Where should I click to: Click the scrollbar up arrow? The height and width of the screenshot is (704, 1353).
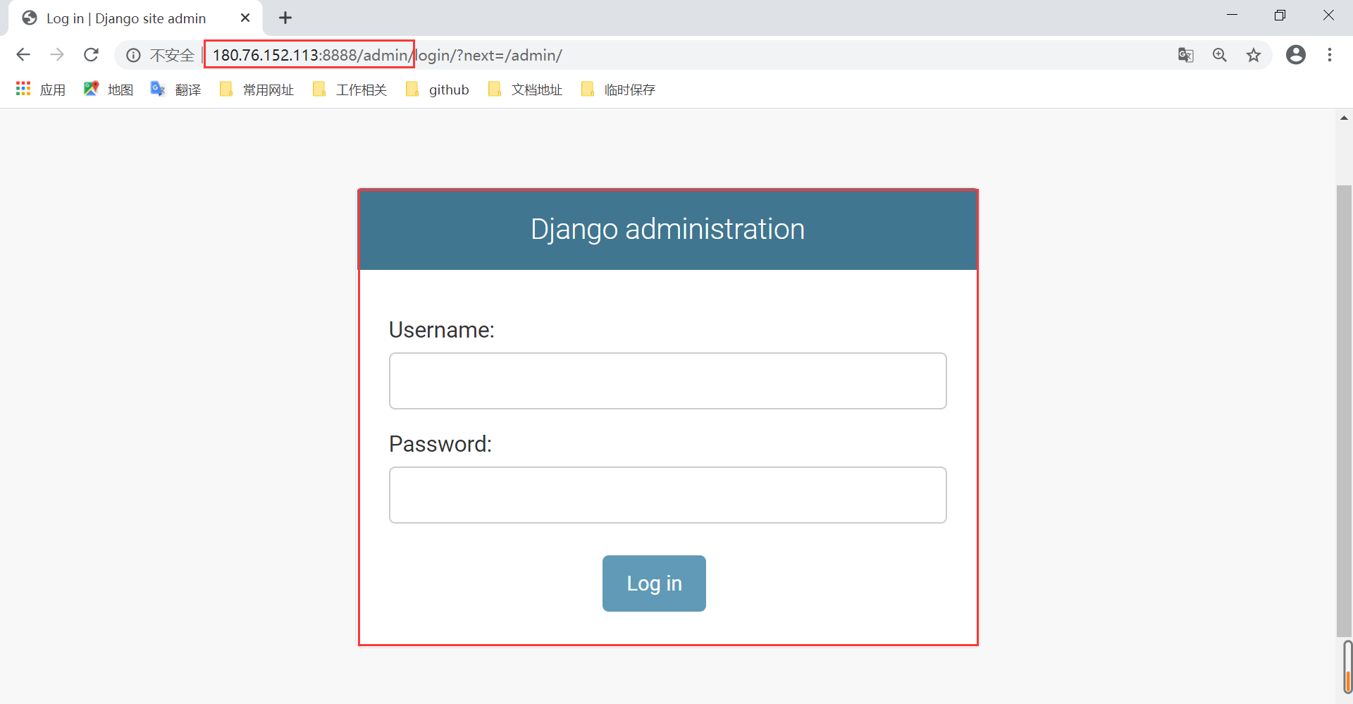tap(1344, 118)
